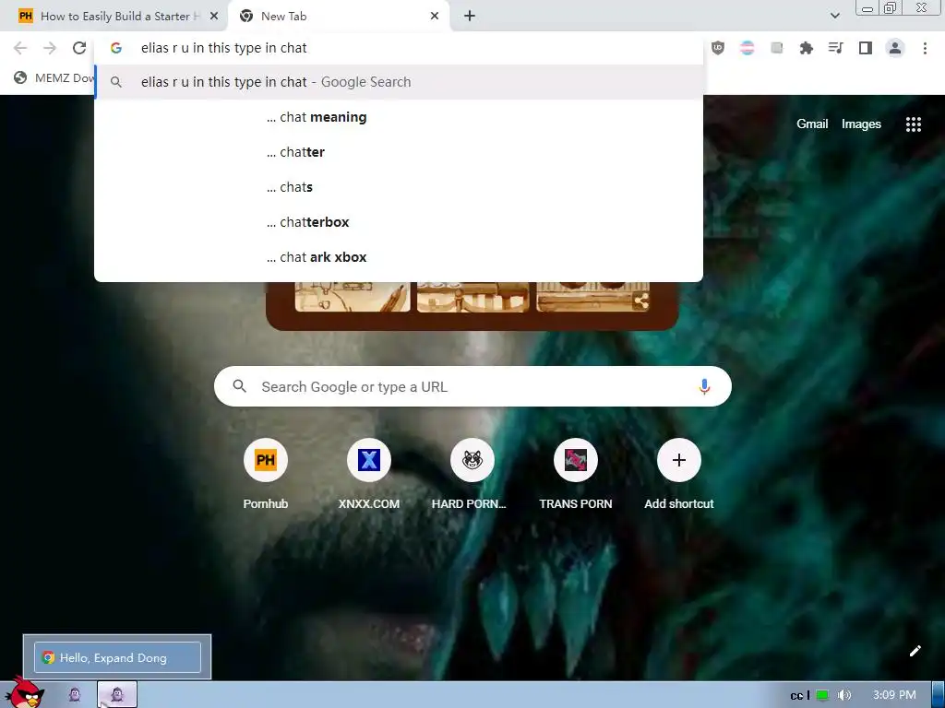Open the volume speaker tray icon
The height and width of the screenshot is (708, 945).
(844, 695)
